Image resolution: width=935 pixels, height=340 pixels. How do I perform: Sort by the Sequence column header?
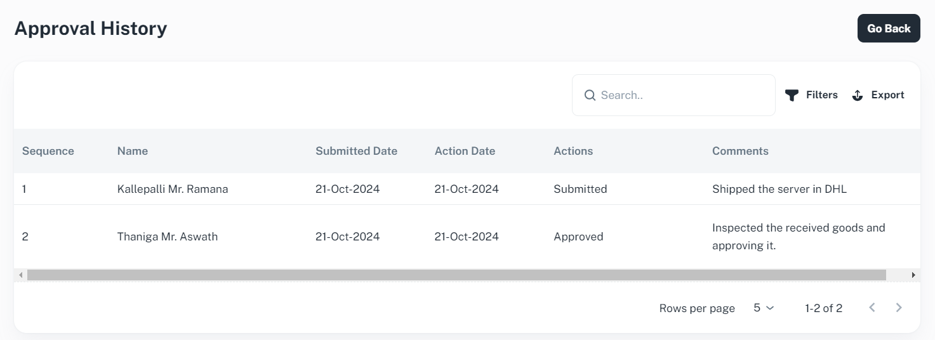[48, 151]
